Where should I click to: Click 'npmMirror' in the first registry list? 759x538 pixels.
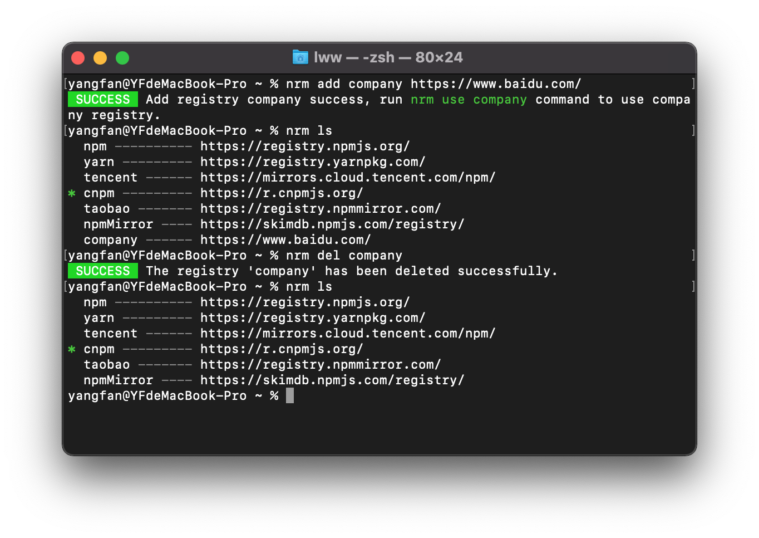click(119, 224)
